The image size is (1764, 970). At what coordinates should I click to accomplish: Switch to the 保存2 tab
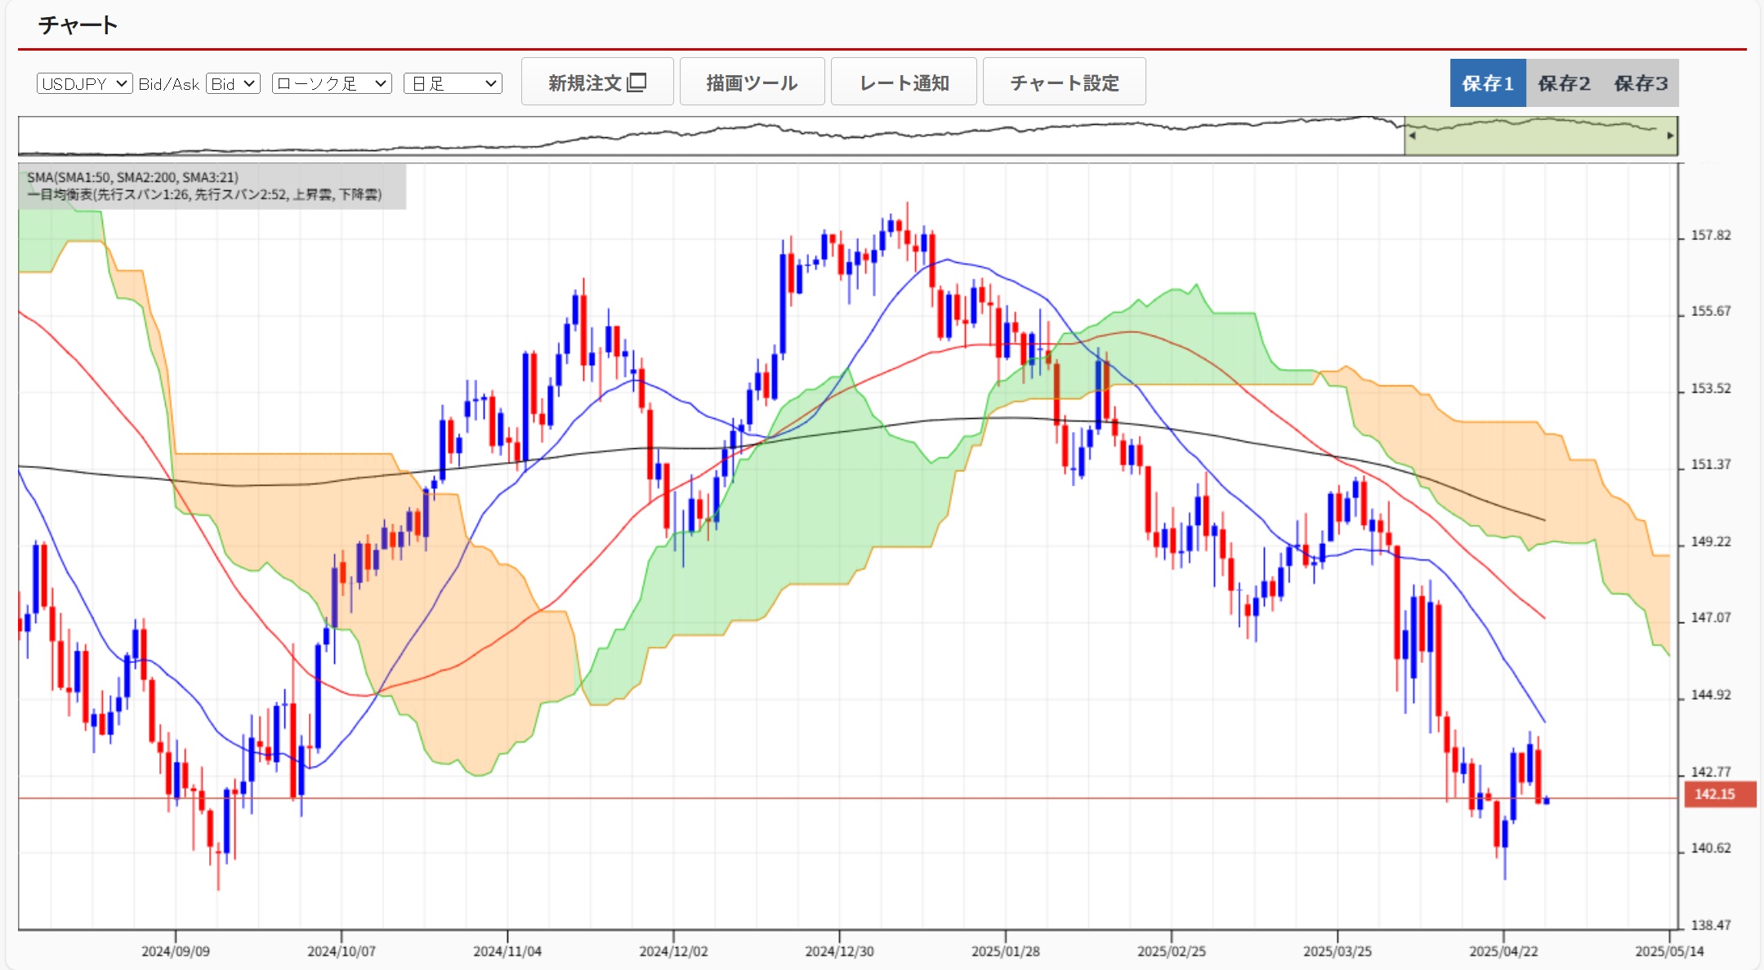point(1564,83)
